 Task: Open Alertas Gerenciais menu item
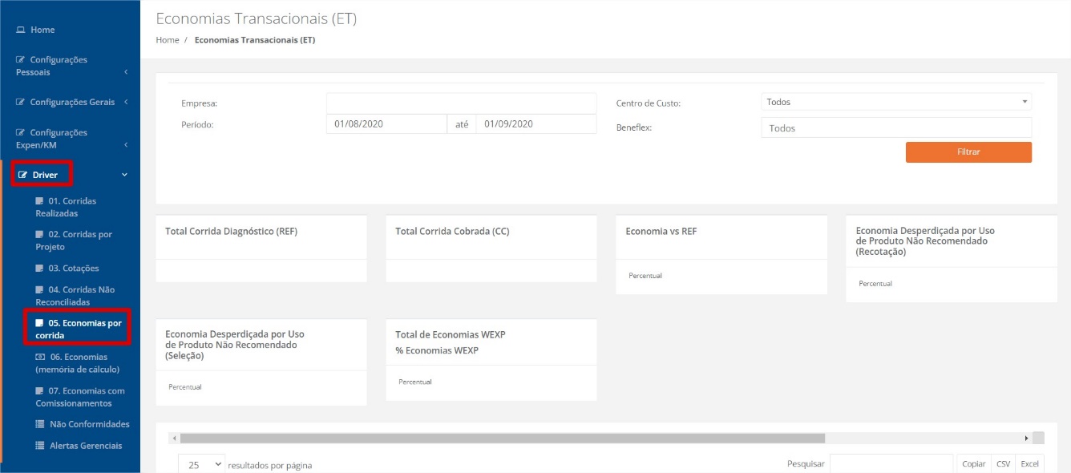[x=79, y=446]
